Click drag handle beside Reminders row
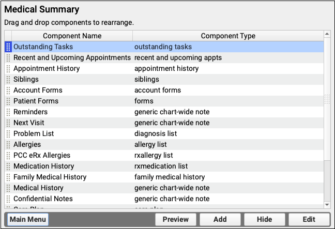335x229 pixels. [x=8, y=112]
